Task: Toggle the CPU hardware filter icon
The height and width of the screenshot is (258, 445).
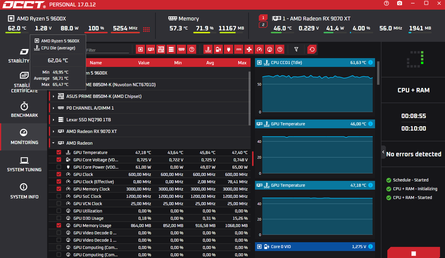Action: (141, 49)
